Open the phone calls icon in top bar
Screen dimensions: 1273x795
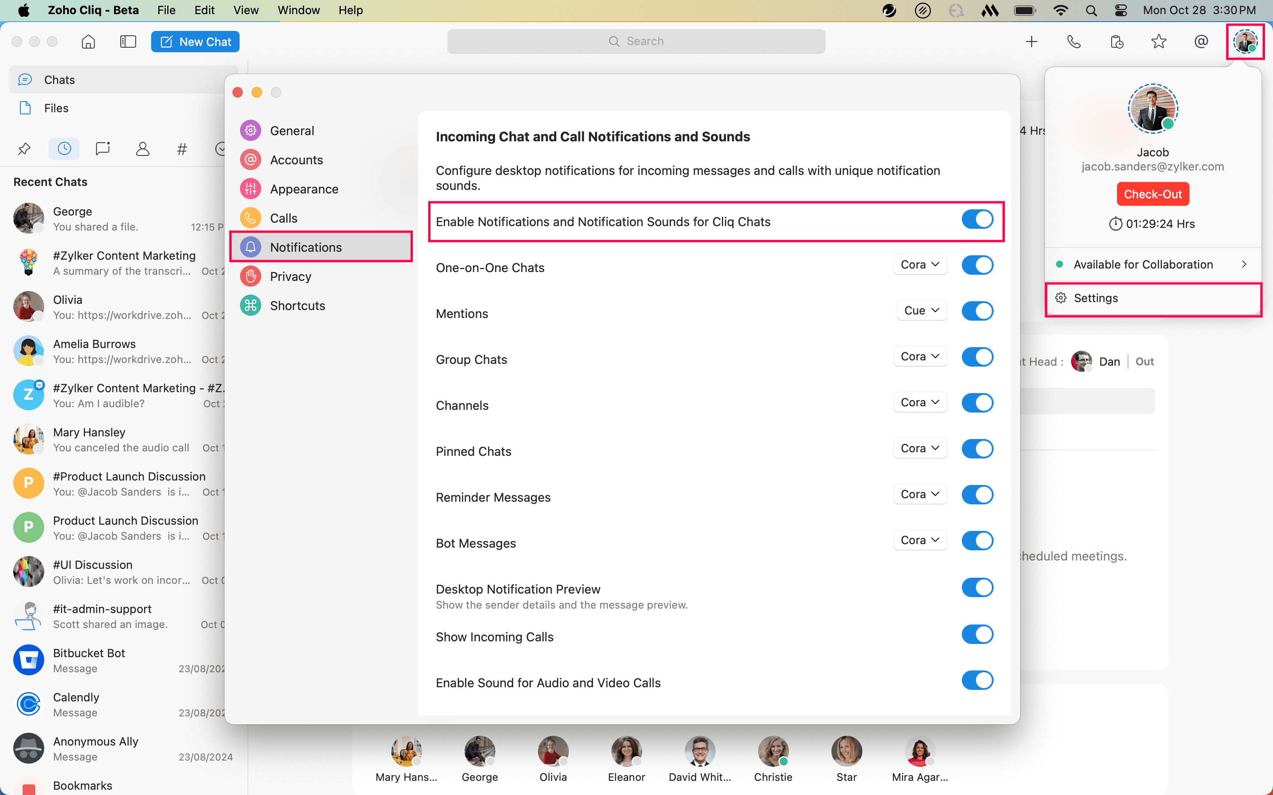(x=1074, y=42)
